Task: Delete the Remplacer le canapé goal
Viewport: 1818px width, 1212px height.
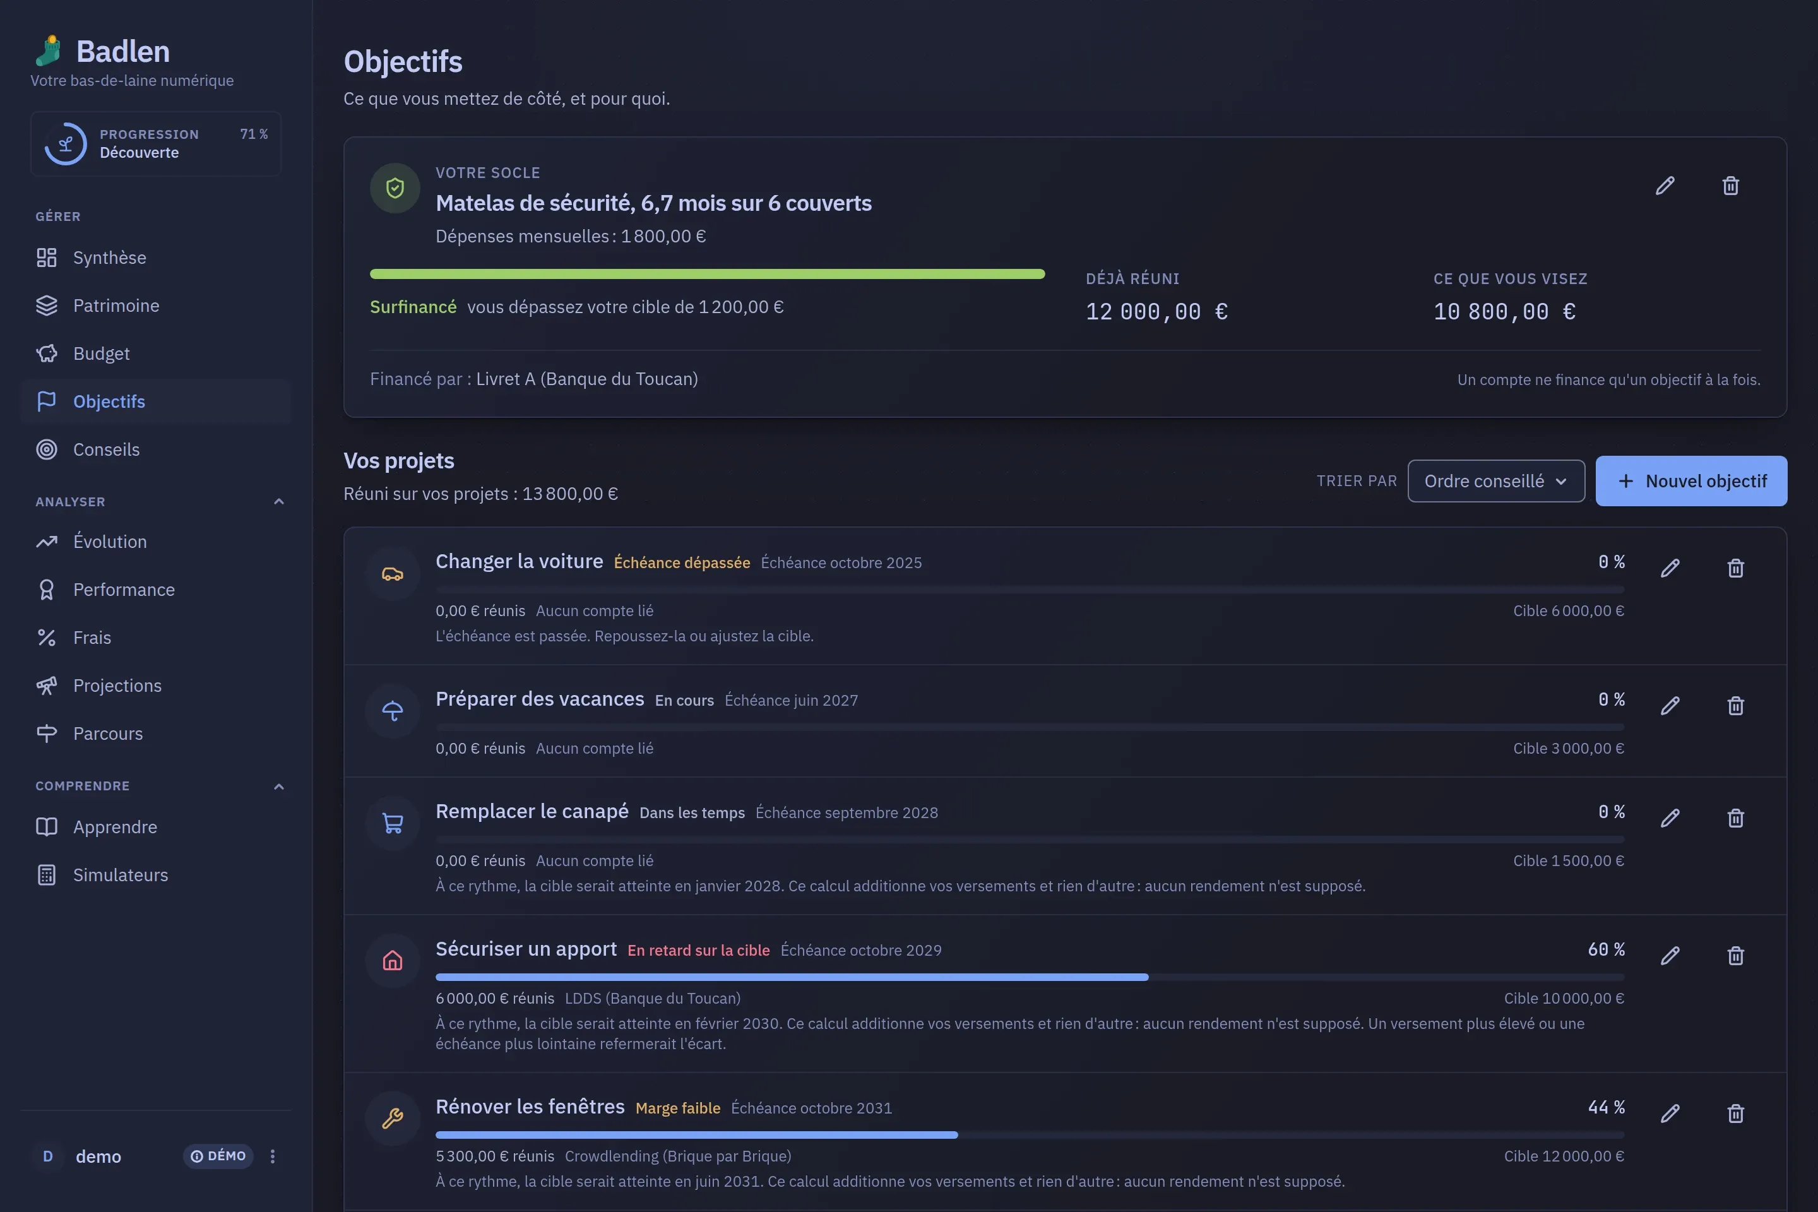Action: click(1735, 818)
